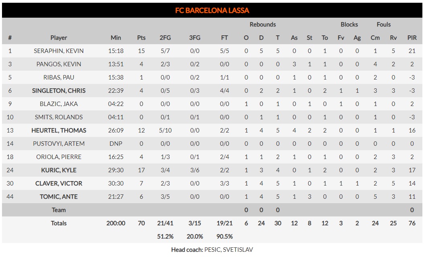The width and height of the screenshot is (424, 257).
Task: Click the Pts column header
Action: [x=141, y=38]
